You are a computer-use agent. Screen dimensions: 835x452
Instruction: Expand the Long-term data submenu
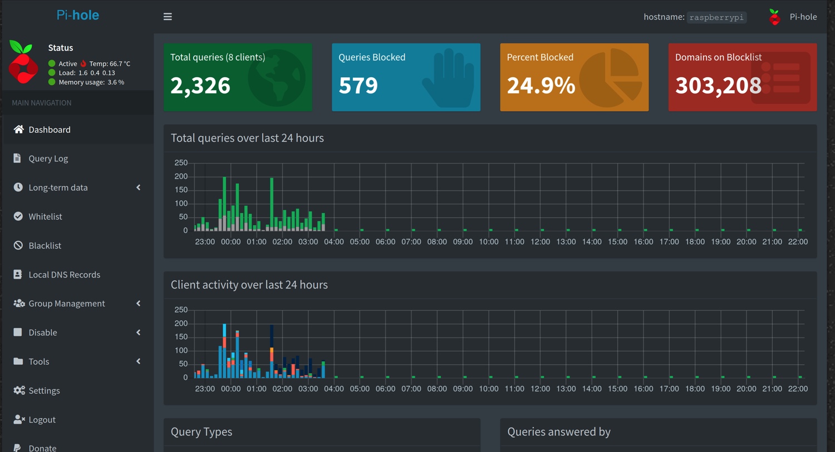138,187
